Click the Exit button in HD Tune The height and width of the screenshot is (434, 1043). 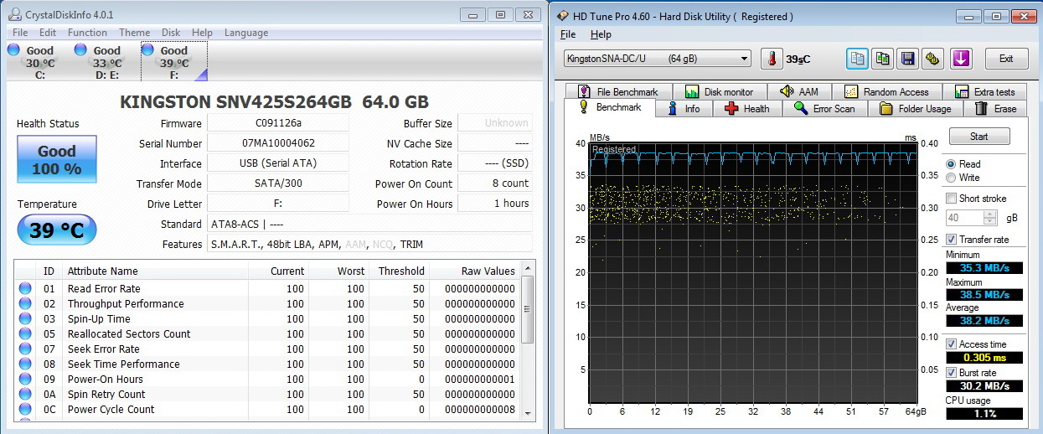(1006, 59)
